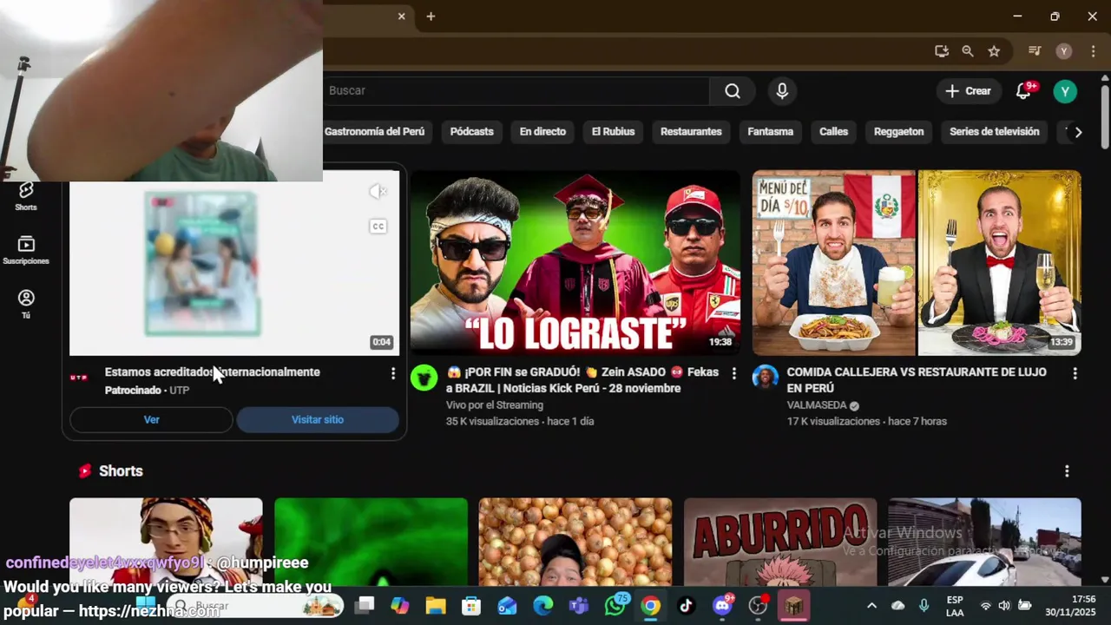Select the En directo chip
Screen dimensions: 1111x625
542,132
